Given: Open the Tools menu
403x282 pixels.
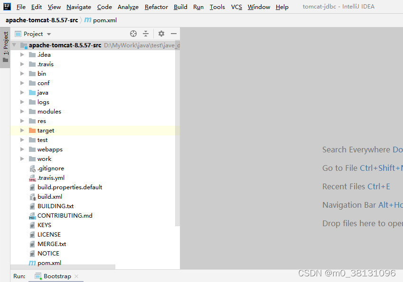Looking at the screenshot, I should (217, 7).
